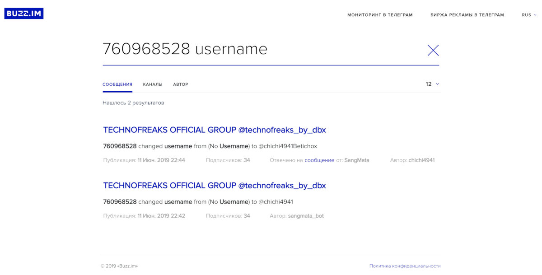This screenshot has width=542, height=275.
Task: Open the BUZZ.IM logo homepage
Action: point(24,14)
